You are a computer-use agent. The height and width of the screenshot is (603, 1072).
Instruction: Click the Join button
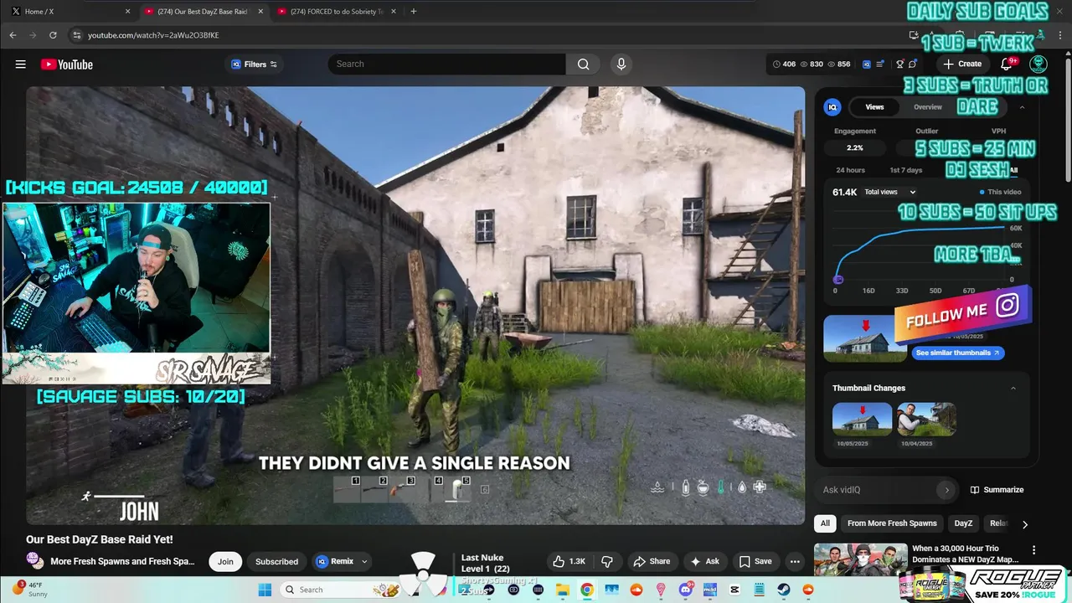point(225,561)
